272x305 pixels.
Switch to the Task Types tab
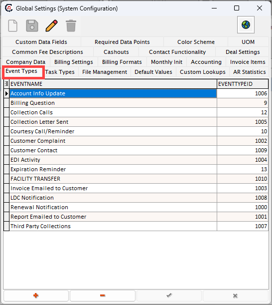click(60, 72)
